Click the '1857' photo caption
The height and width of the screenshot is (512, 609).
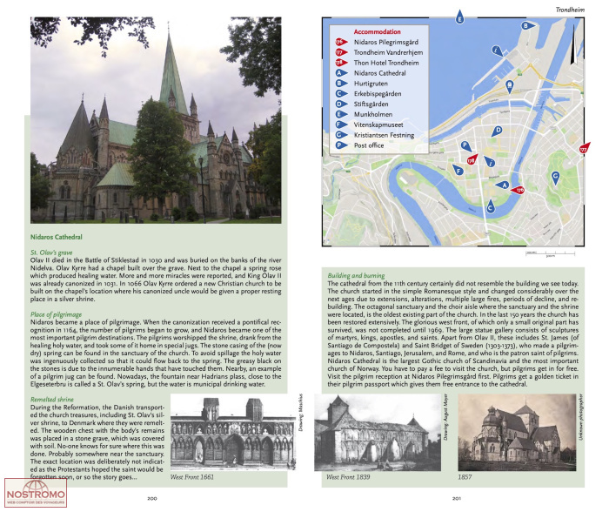point(465,476)
